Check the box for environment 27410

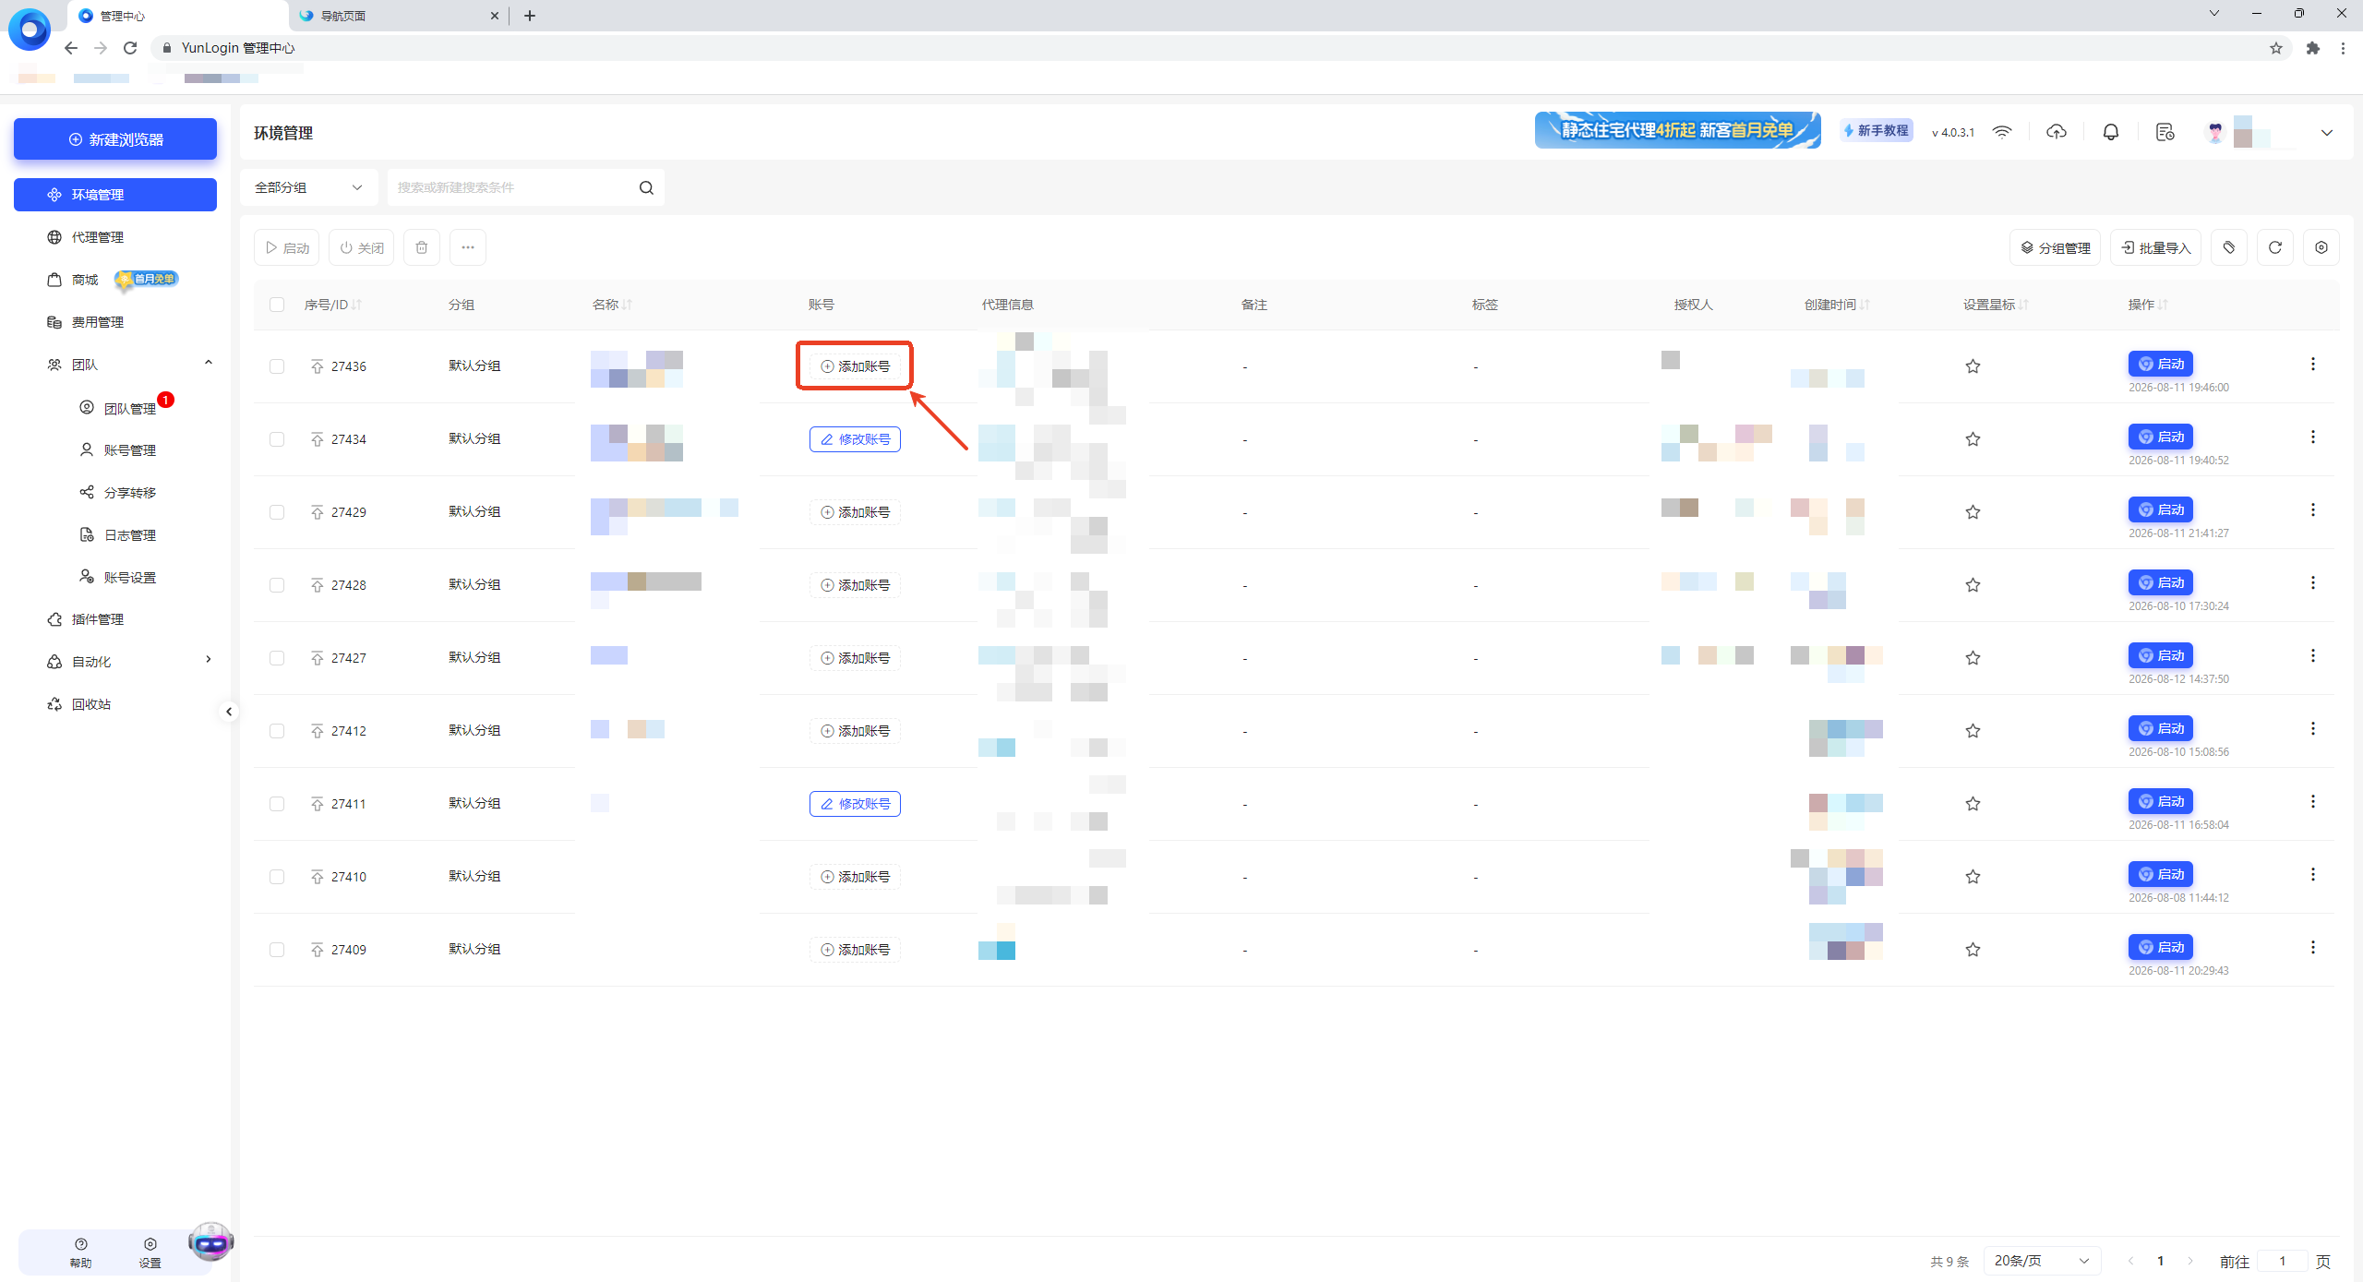[277, 877]
